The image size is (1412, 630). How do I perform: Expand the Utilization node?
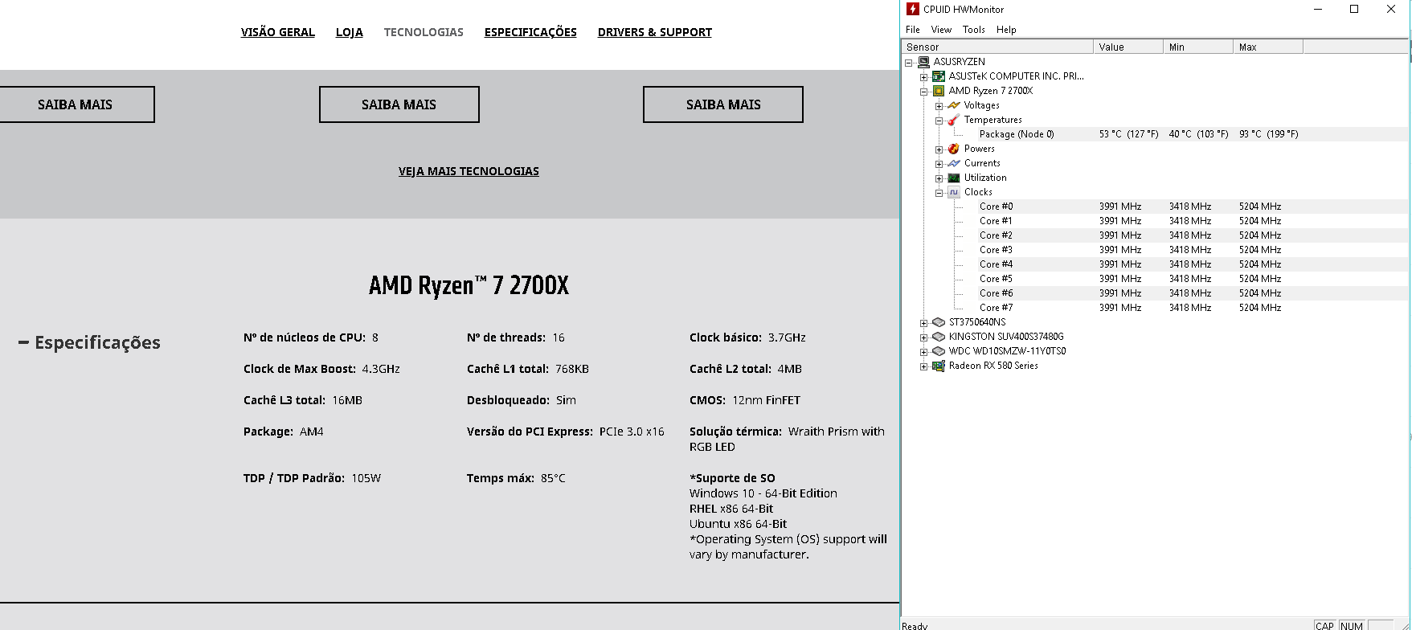pyautogui.click(x=939, y=178)
